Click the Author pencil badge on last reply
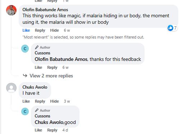The width and height of the screenshot is (192, 134). [37, 110]
